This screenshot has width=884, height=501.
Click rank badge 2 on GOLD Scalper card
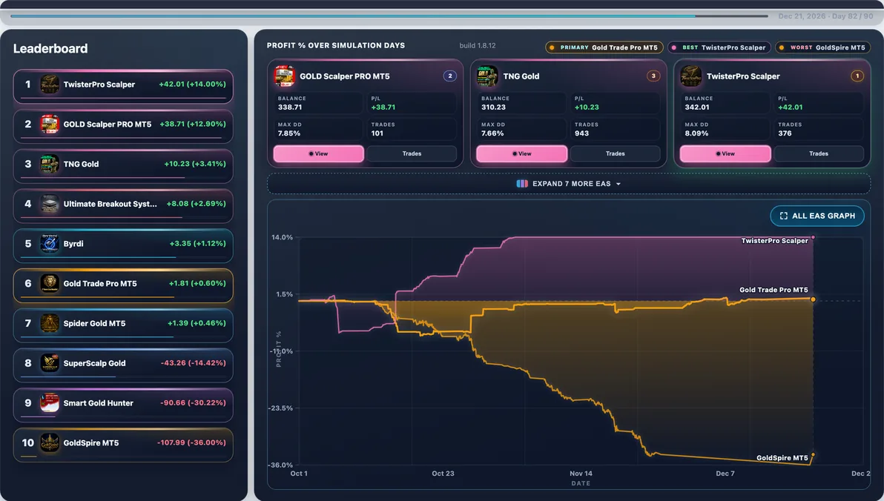point(450,76)
